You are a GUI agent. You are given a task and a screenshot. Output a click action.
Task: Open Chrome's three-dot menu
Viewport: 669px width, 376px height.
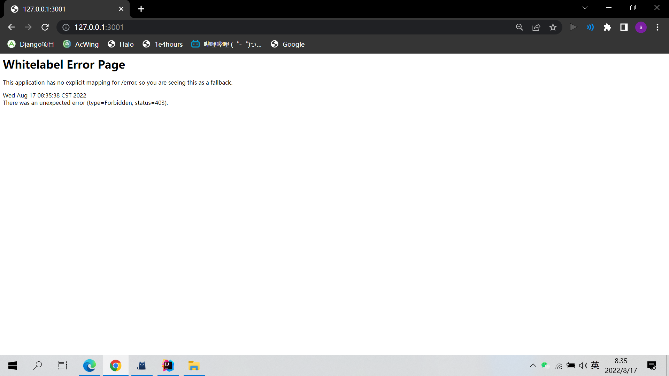point(658,27)
